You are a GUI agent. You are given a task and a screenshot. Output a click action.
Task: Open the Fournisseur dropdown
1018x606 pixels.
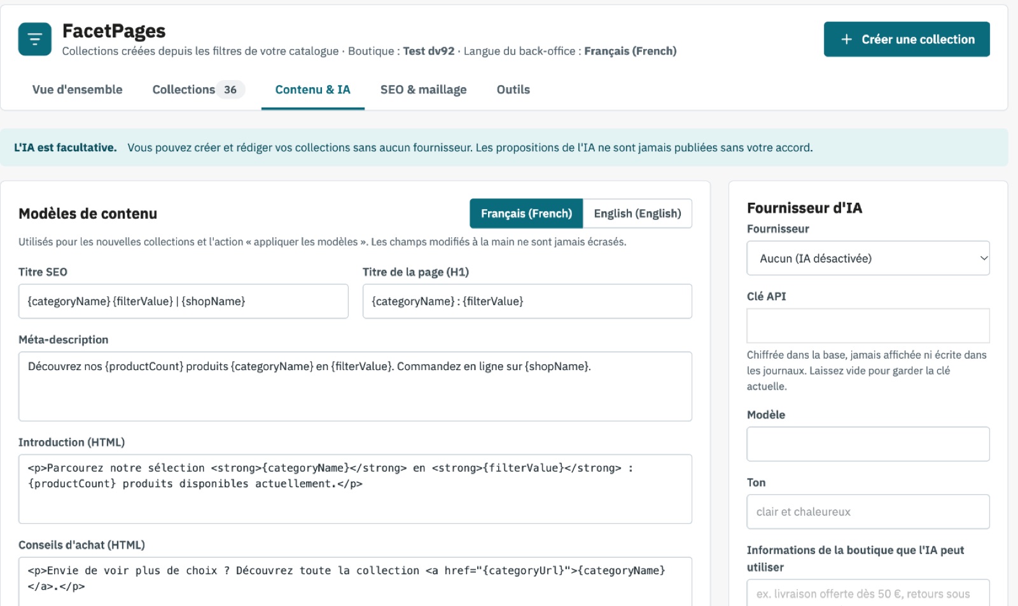(868, 258)
